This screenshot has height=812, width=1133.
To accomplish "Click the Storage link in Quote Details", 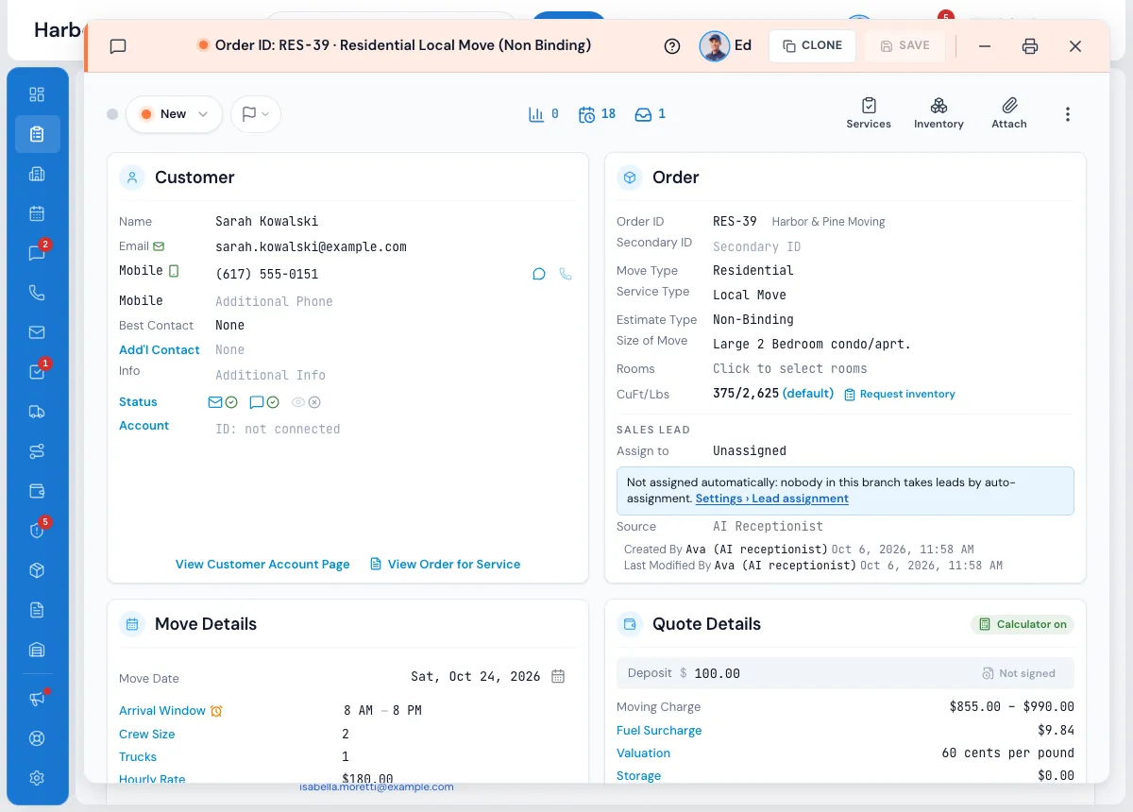I will 638,775.
